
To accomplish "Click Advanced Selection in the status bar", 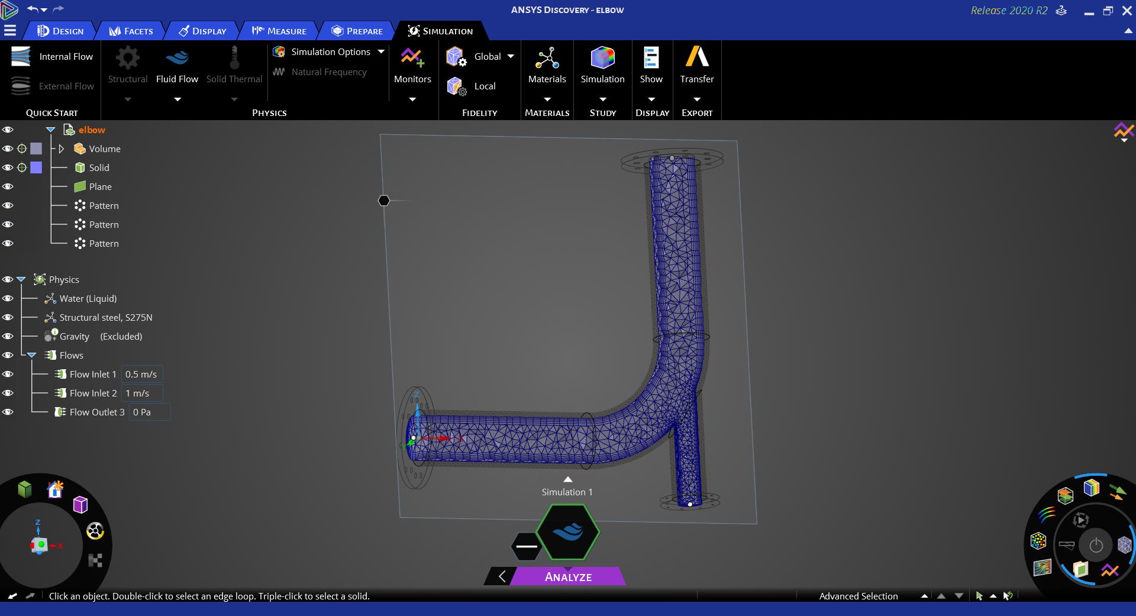I will pyautogui.click(x=858, y=596).
